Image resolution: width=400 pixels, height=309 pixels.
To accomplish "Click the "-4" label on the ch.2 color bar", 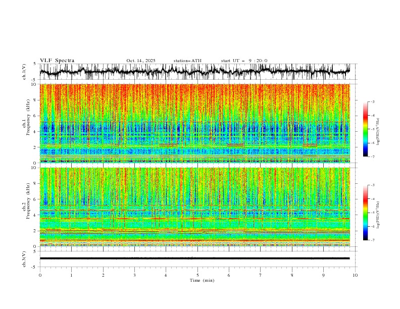I will [372, 199].
